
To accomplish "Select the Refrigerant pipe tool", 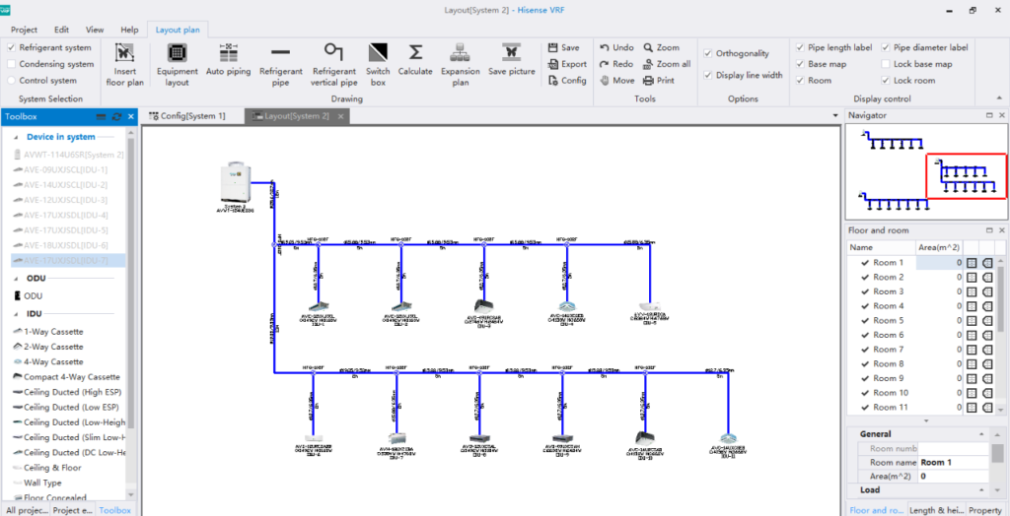I will pos(280,64).
